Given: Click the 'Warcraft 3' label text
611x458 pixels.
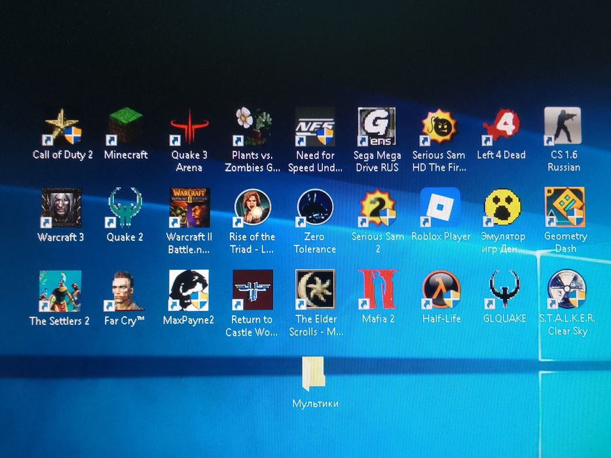Looking at the screenshot, I should (61, 237).
